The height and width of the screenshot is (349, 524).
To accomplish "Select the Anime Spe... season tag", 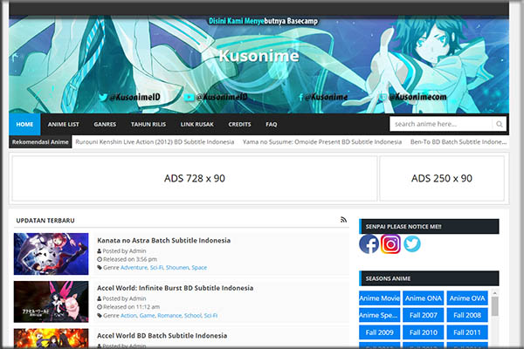I will pos(379,315).
